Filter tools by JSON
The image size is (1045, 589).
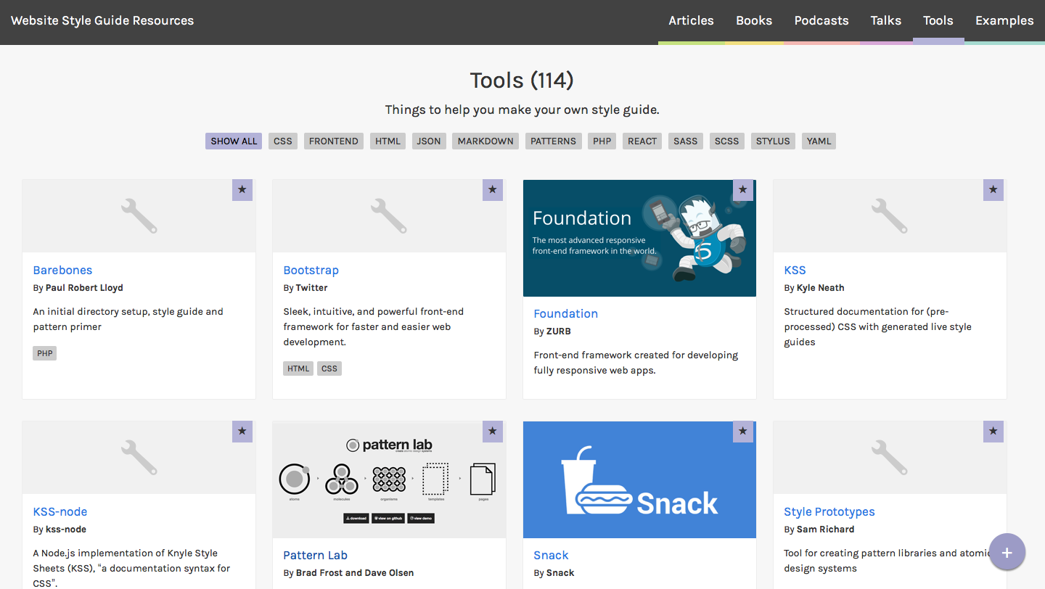429,141
